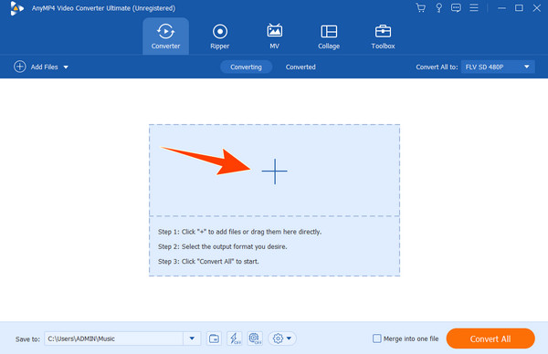Click the AnyMP4 app logo
This screenshot has width=548, height=354.
(x=16, y=8)
